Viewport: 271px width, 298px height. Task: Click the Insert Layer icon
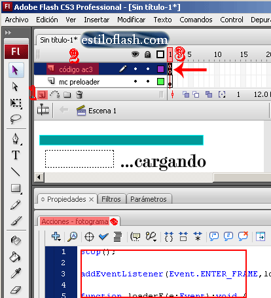[x=42, y=95]
